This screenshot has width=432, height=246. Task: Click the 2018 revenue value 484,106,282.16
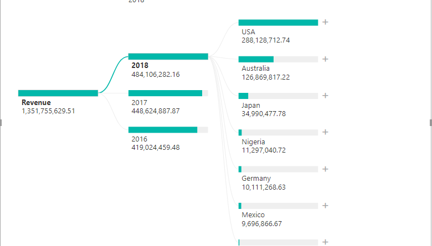point(155,75)
